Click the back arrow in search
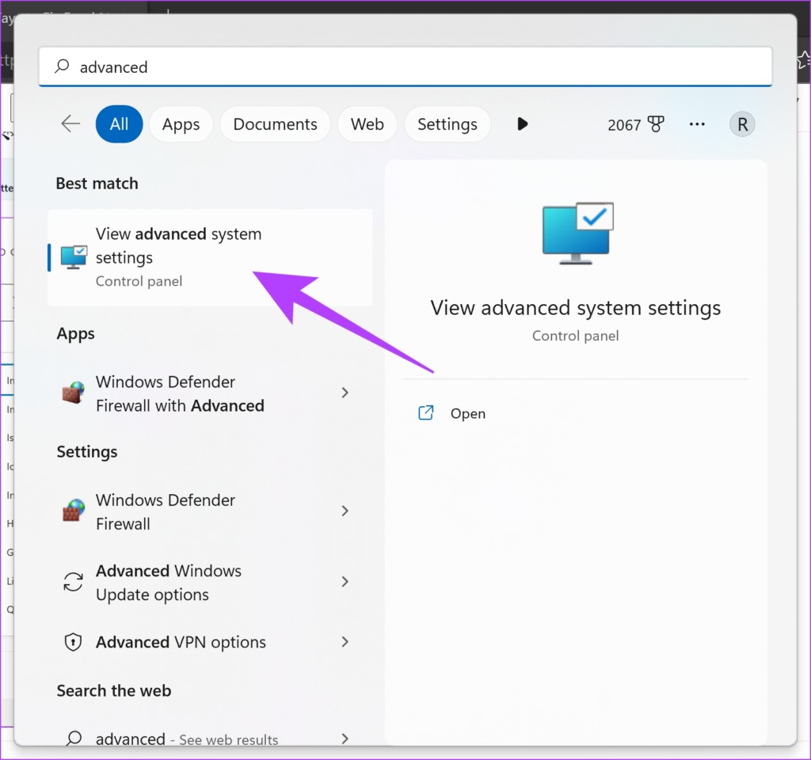The image size is (811, 760). (70, 123)
